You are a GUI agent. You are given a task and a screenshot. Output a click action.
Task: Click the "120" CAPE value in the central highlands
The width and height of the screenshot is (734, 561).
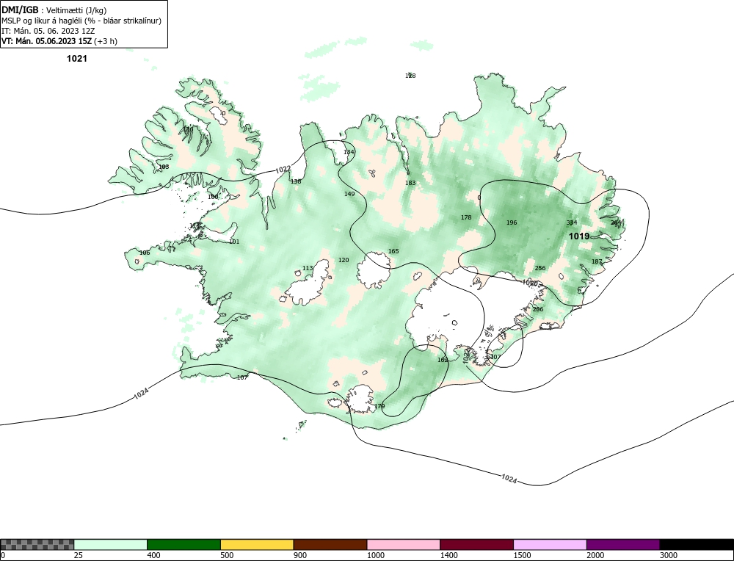coord(344,260)
